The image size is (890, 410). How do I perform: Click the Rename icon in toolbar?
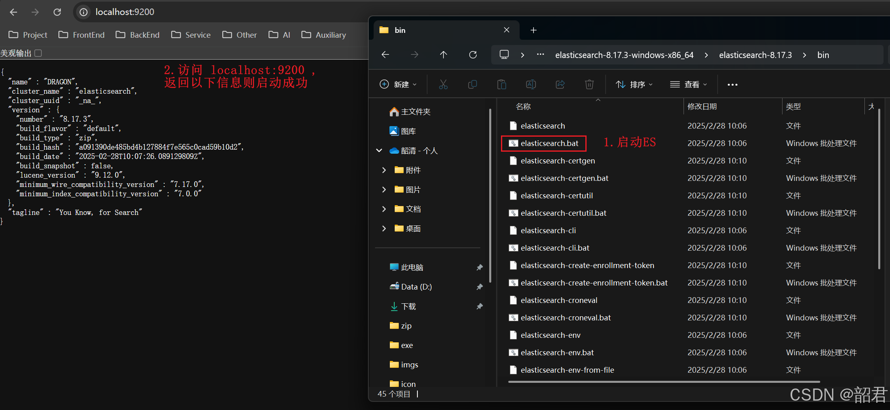(531, 84)
